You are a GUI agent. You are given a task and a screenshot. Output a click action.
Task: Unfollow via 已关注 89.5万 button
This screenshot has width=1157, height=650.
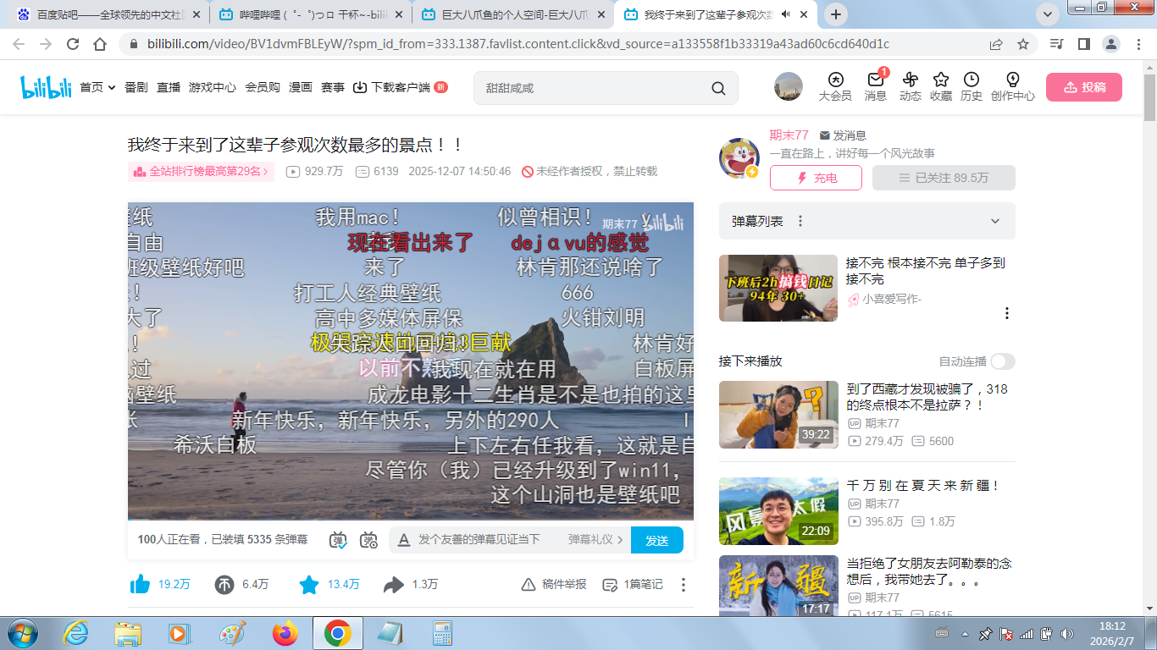(x=944, y=178)
